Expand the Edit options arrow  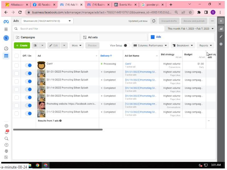64,45
